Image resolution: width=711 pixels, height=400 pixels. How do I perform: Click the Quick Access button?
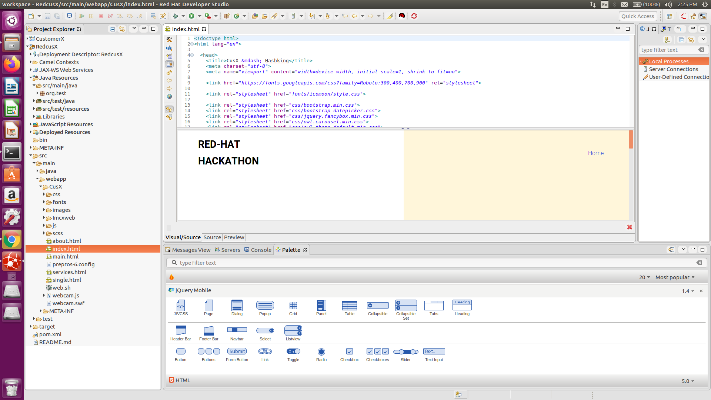point(637,16)
